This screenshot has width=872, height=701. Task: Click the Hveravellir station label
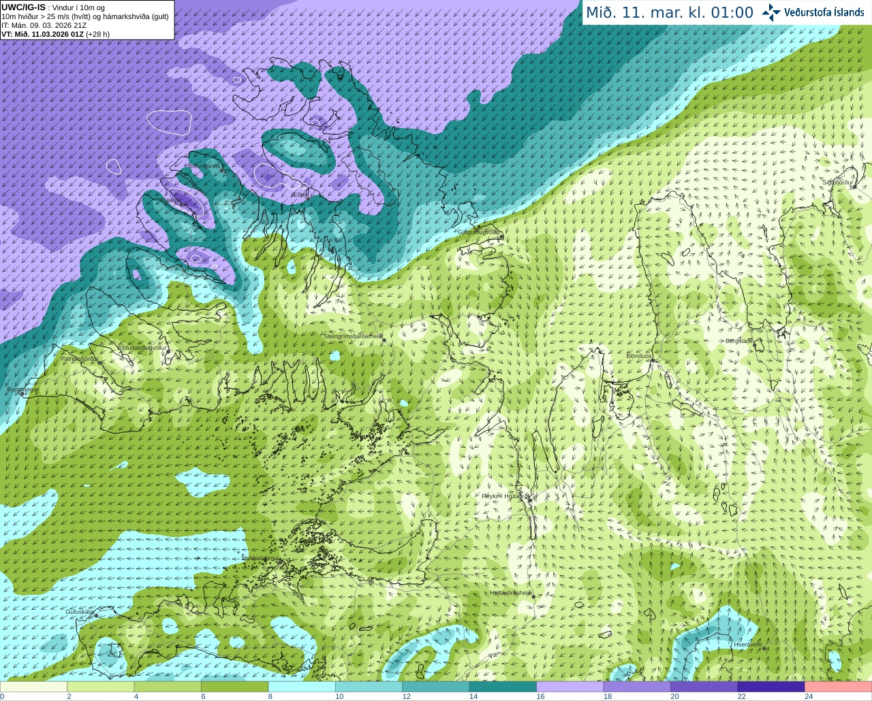pyautogui.click(x=747, y=645)
